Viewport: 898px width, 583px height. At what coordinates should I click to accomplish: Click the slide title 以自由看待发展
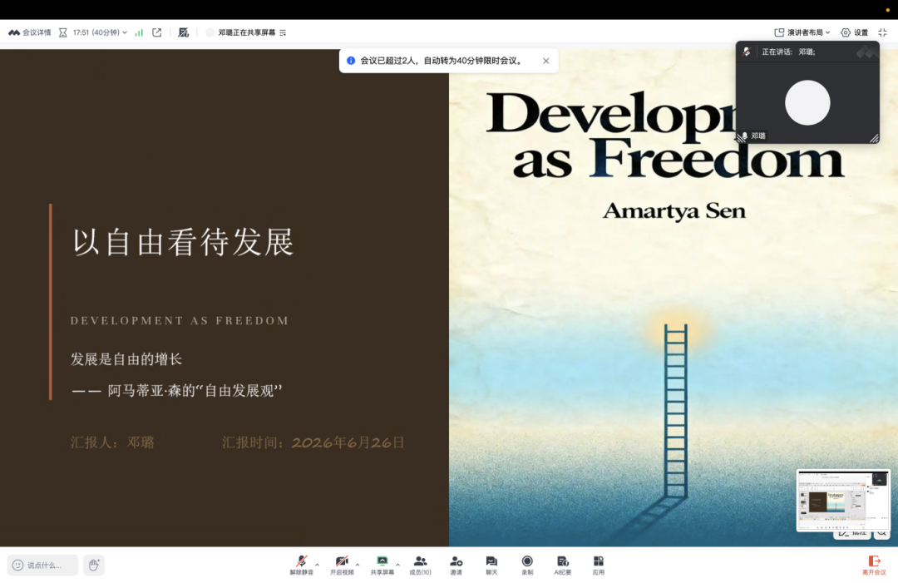click(x=183, y=242)
